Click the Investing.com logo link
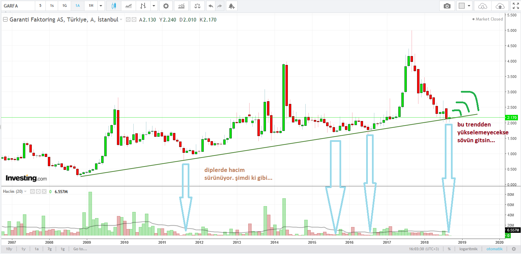The image size is (521, 254). pos(26,178)
